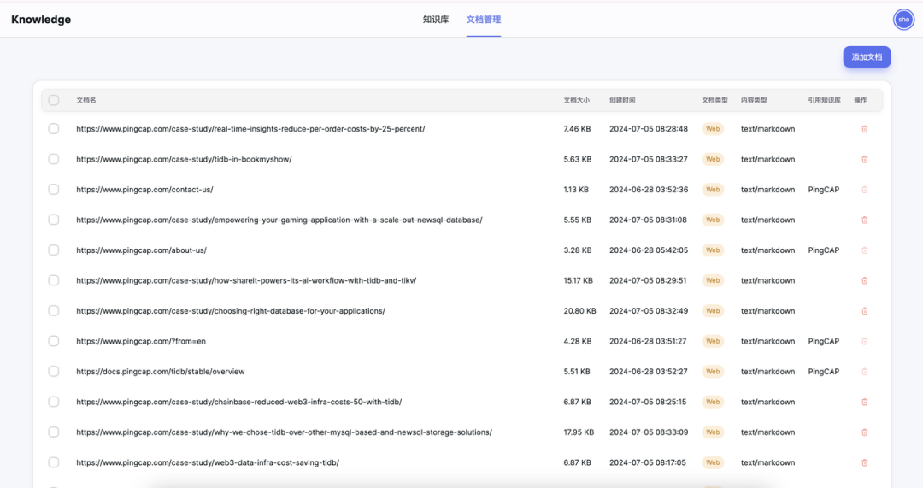Click the Web tag in contact-us row
The width and height of the screenshot is (923, 488).
click(713, 190)
